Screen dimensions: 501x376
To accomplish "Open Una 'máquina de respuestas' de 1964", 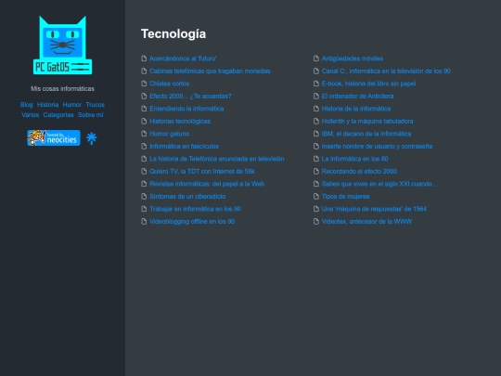I will point(374,209).
